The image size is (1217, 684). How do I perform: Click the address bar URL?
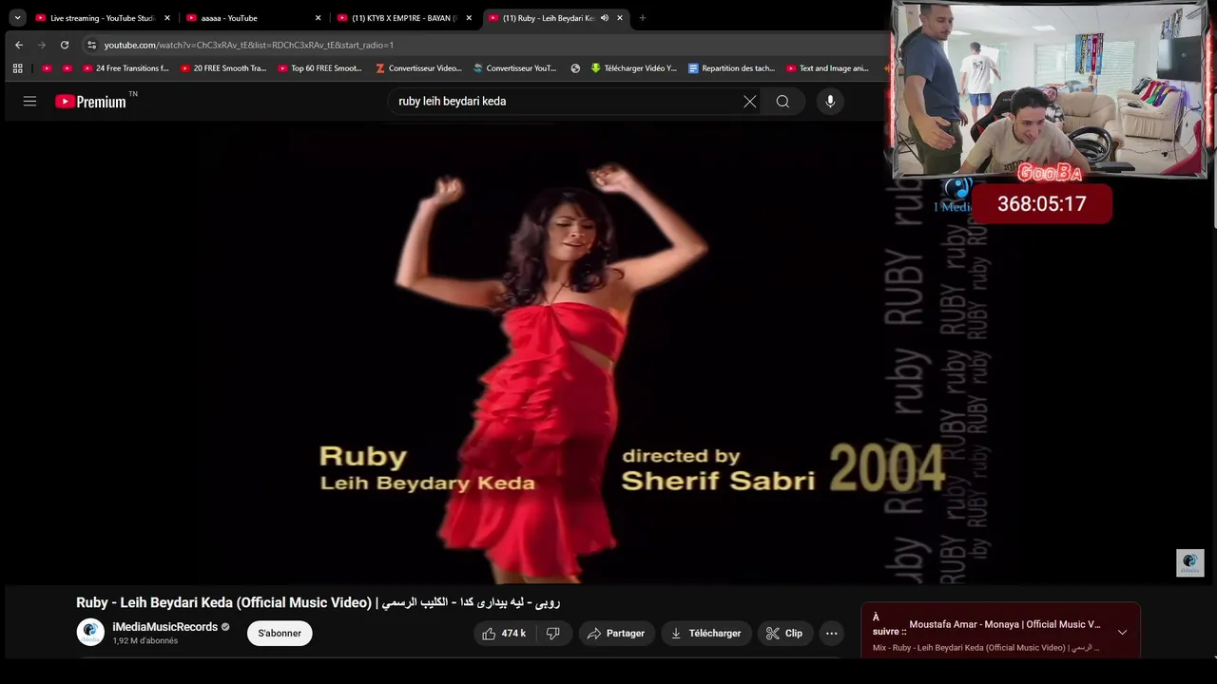coord(248,45)
